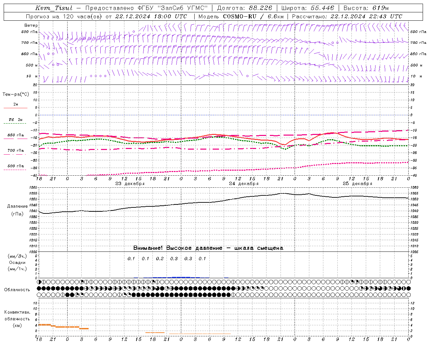The width and height of the screenshot is (428, 342).
Task: Click the 24 декабря date label
Action: pyautogui.click(x=244, y=184)
